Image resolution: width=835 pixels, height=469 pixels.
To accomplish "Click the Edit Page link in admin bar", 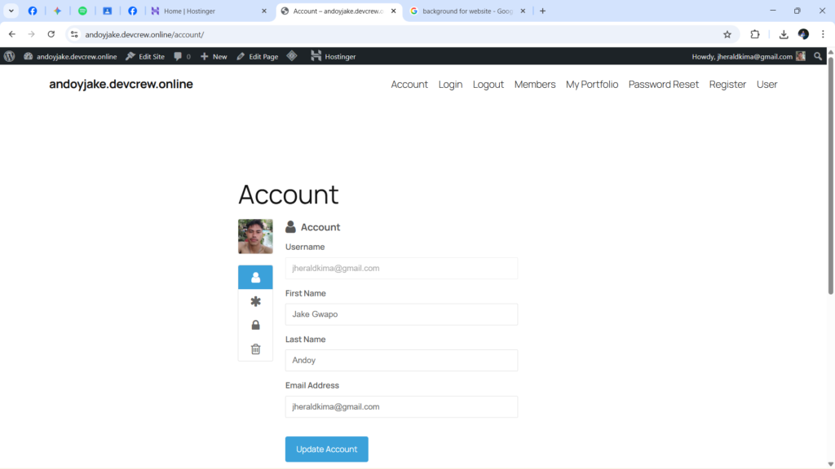I will point(257,56).
